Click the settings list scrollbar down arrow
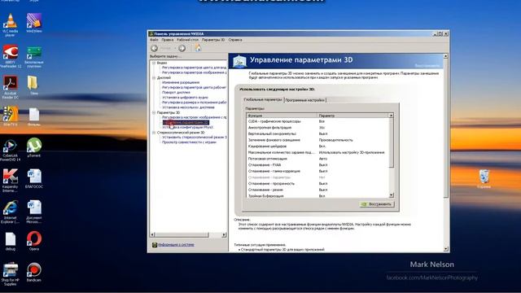The height and width of the screenshot is (293, 521). pos(391,195)
